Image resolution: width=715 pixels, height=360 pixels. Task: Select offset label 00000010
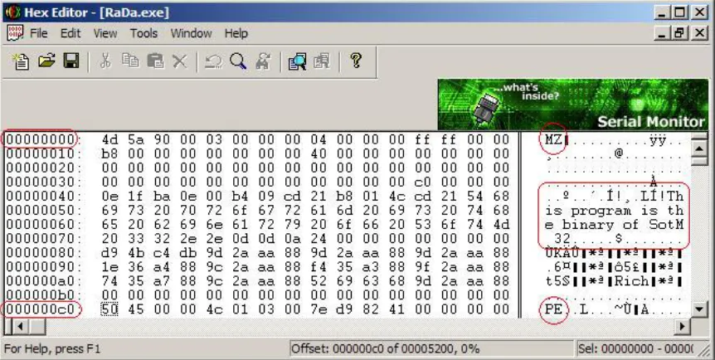(40, 153)
